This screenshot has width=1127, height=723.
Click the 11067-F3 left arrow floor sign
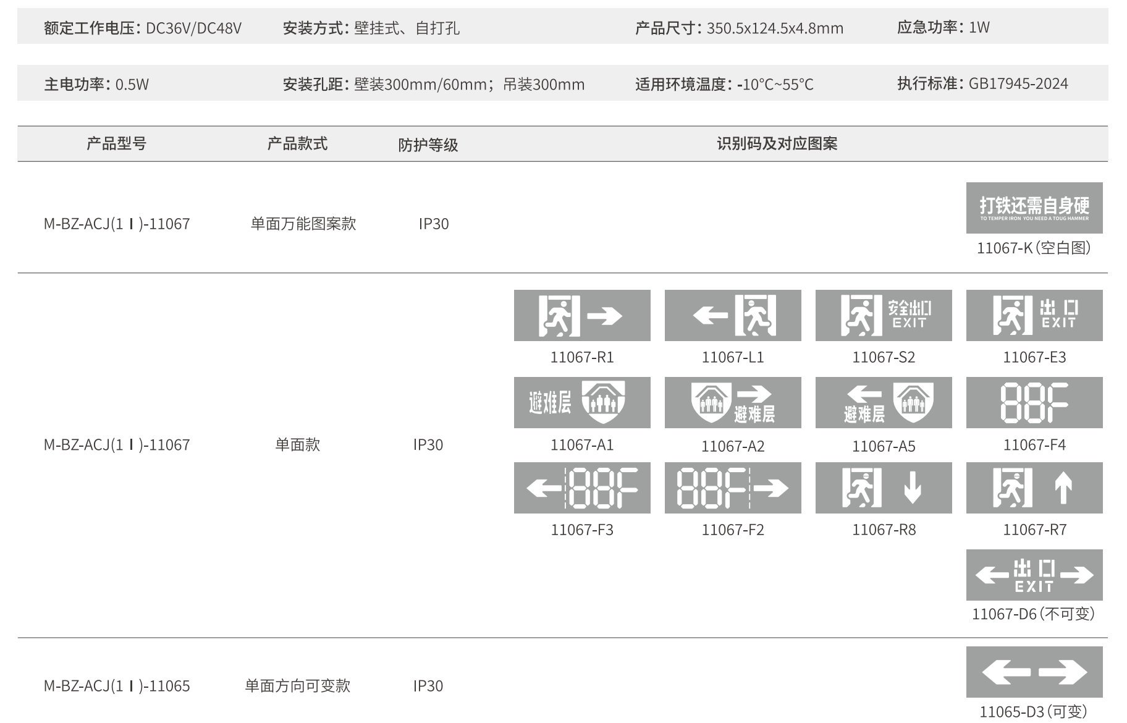582,488
